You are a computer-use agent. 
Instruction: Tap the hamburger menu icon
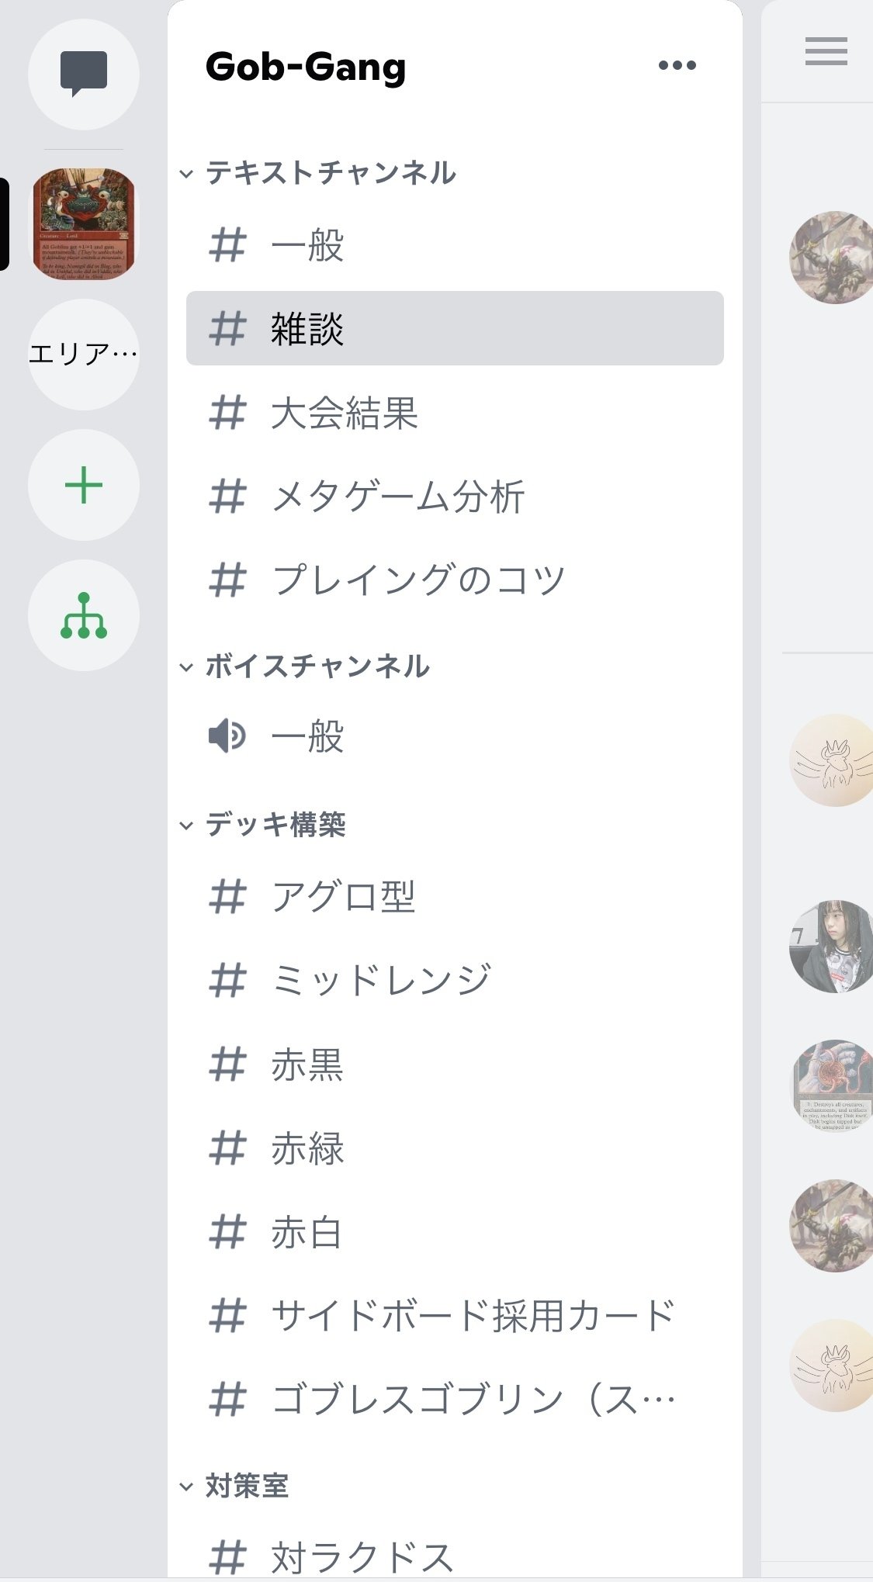(x=826, y=51)
